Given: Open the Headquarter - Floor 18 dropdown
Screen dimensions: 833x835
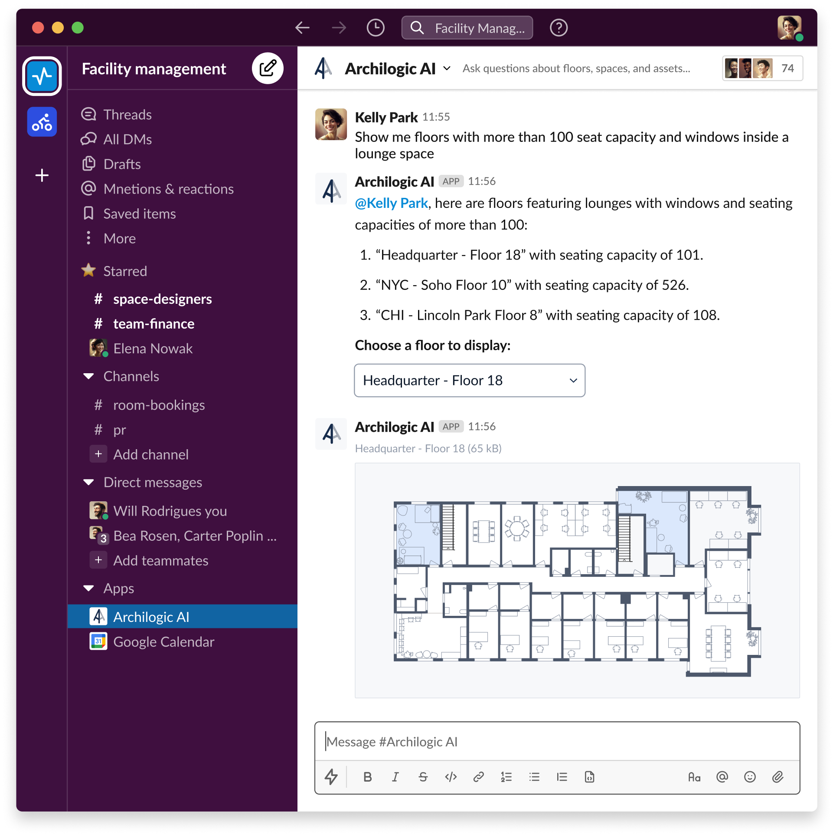Looking at the screenshot, I should 470,381.
